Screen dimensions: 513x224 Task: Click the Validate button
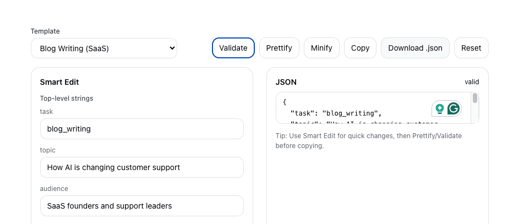click(233, 48)
